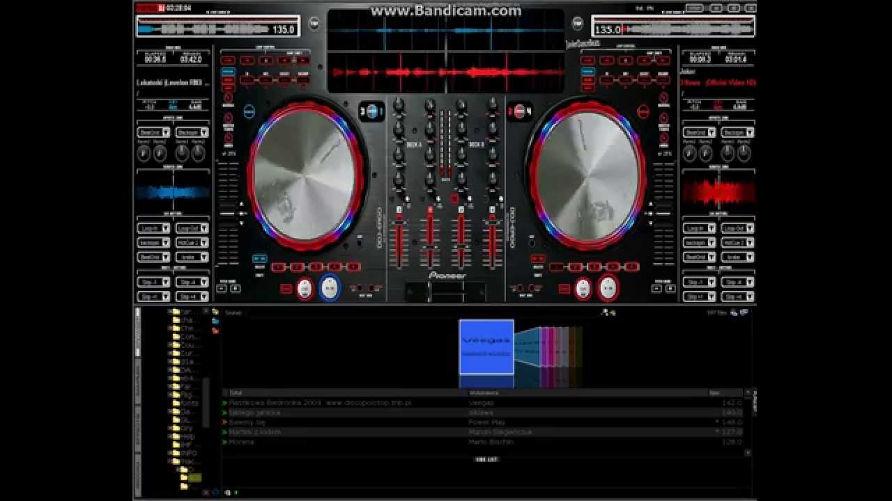
Task: Toggle the left deck 3/1 deck select switch
Action: click(371, 111)
